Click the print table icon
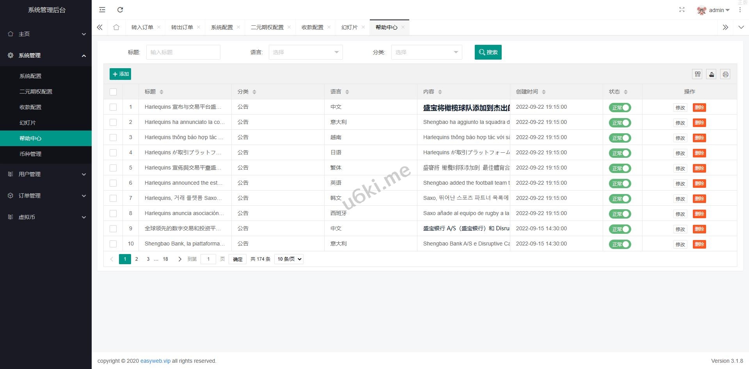749x369 pixels. [x=725, y=74]
